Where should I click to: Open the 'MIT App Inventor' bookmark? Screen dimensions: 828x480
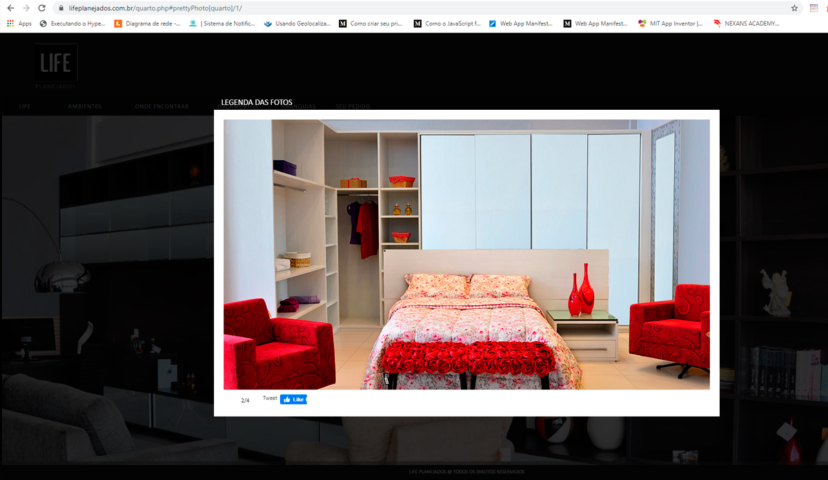(671, 23)
